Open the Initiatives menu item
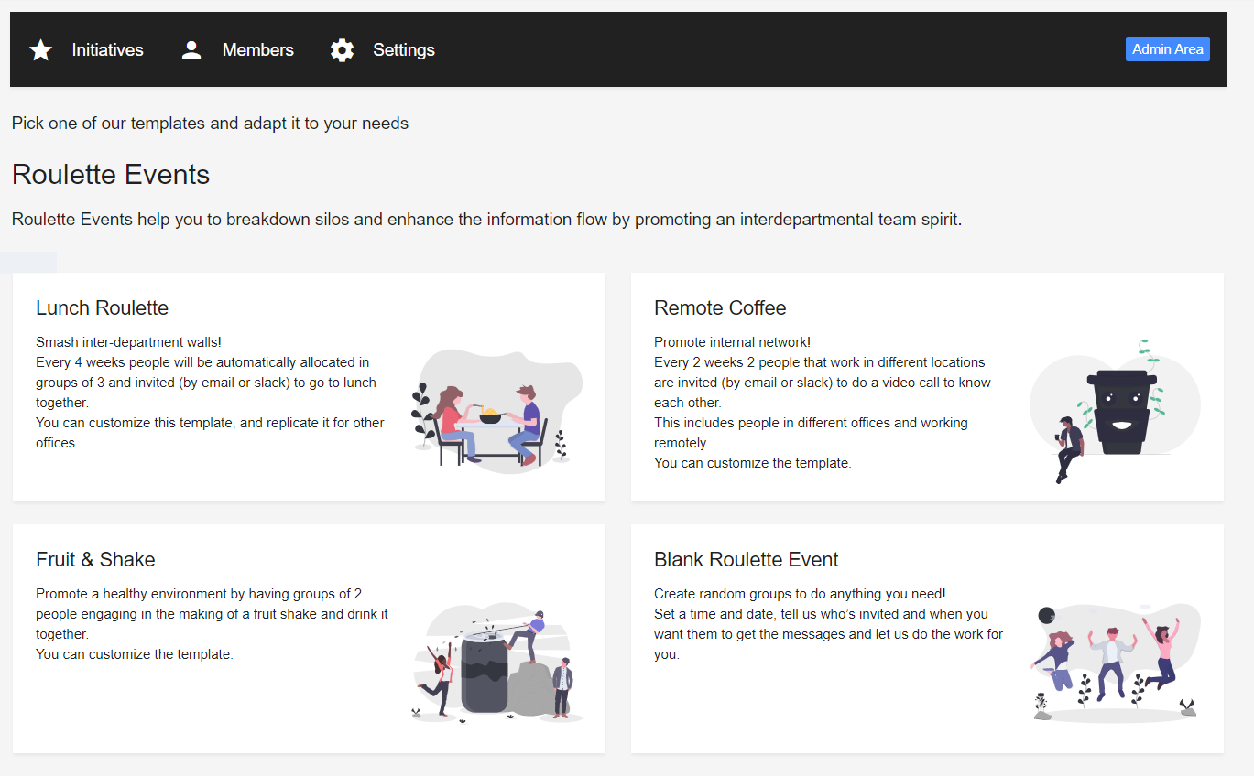Screen dimensions: 1254x776 107,50
